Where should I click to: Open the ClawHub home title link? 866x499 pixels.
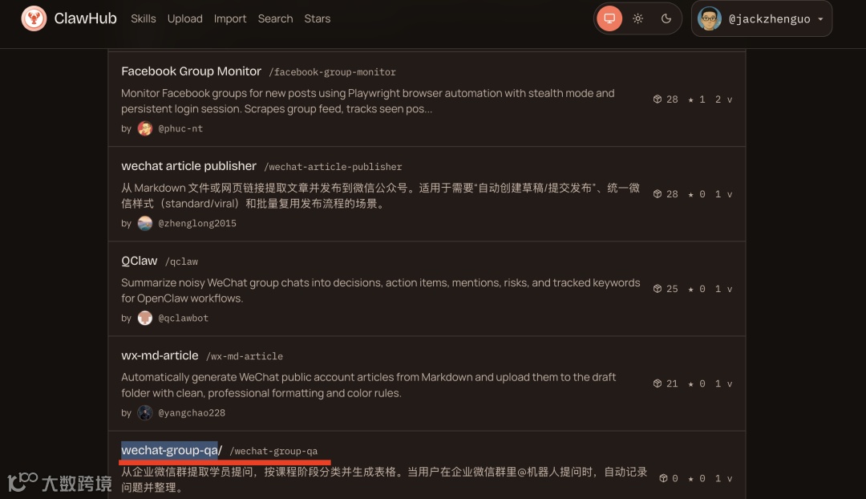tap(85, 18)
